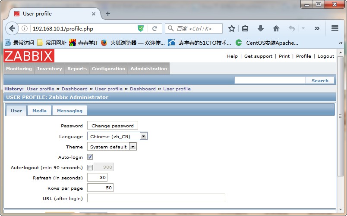Click first Dashboard history link
347x216 pixels.
pos(75,89)
